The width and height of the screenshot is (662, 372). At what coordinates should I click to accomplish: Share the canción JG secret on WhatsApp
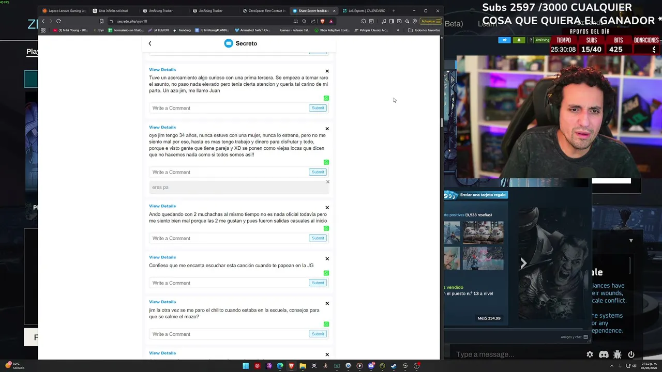click(x=326, y=273)
